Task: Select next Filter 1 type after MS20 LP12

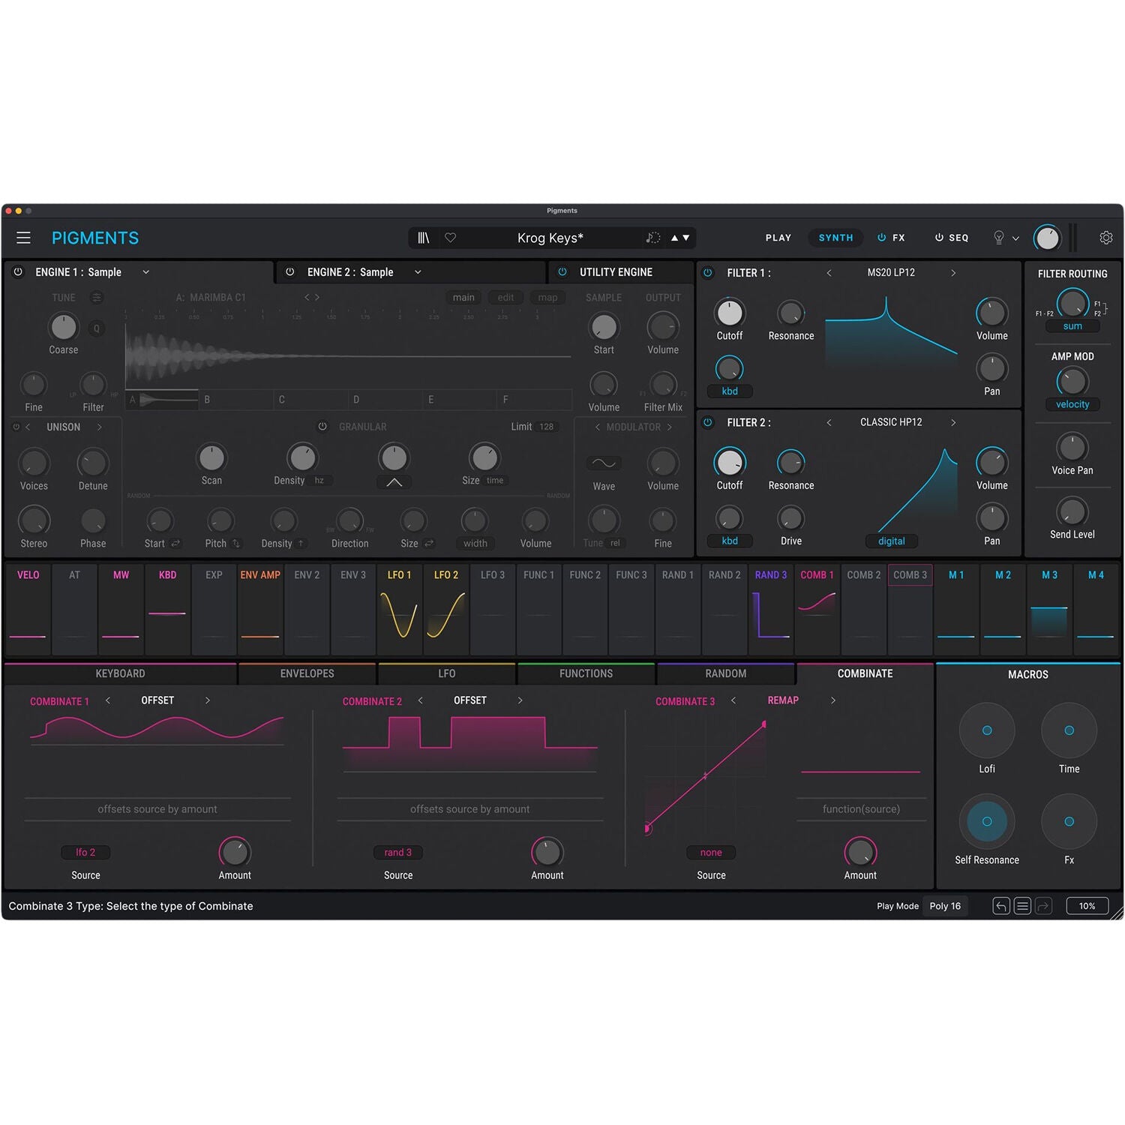Action: (953, 273)
